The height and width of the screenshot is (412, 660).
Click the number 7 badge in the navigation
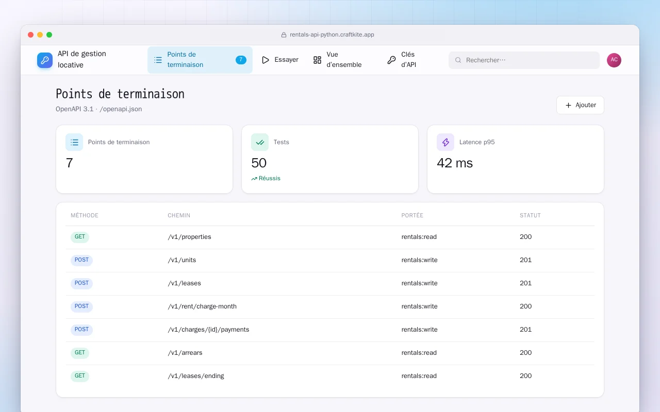coord(241,60)
